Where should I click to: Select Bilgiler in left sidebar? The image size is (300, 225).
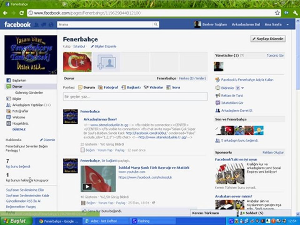click(x=17, y=99)
